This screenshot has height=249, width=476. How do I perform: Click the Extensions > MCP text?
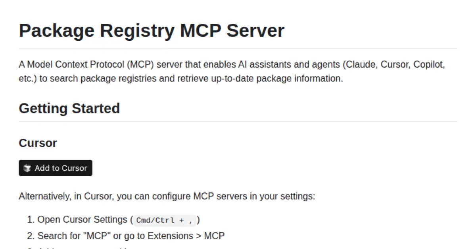[186, 236]
